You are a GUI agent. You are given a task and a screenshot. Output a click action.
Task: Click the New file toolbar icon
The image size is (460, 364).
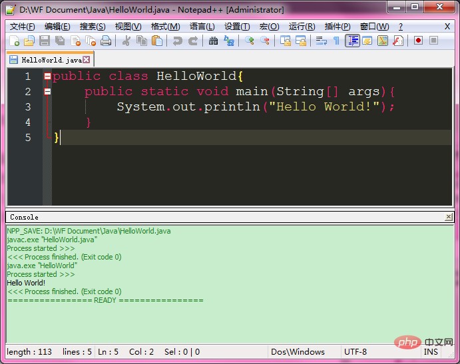pyautogui.click(x=14, y=41)
